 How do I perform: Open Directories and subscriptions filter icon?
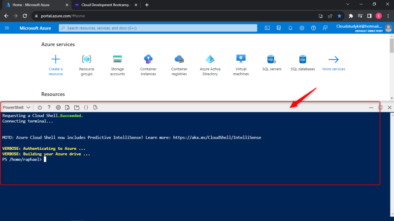279,28
